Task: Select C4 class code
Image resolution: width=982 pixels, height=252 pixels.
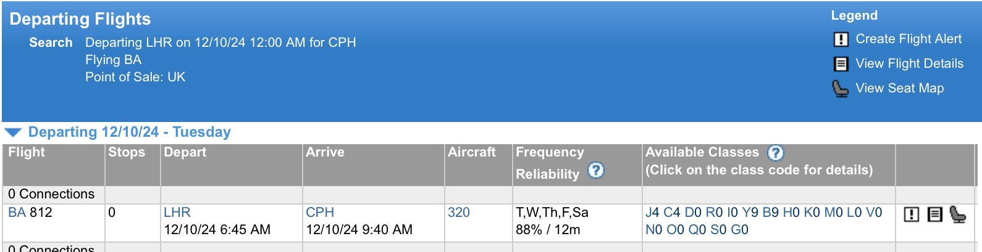Action: pyautogui.click(x=672, y=213)
